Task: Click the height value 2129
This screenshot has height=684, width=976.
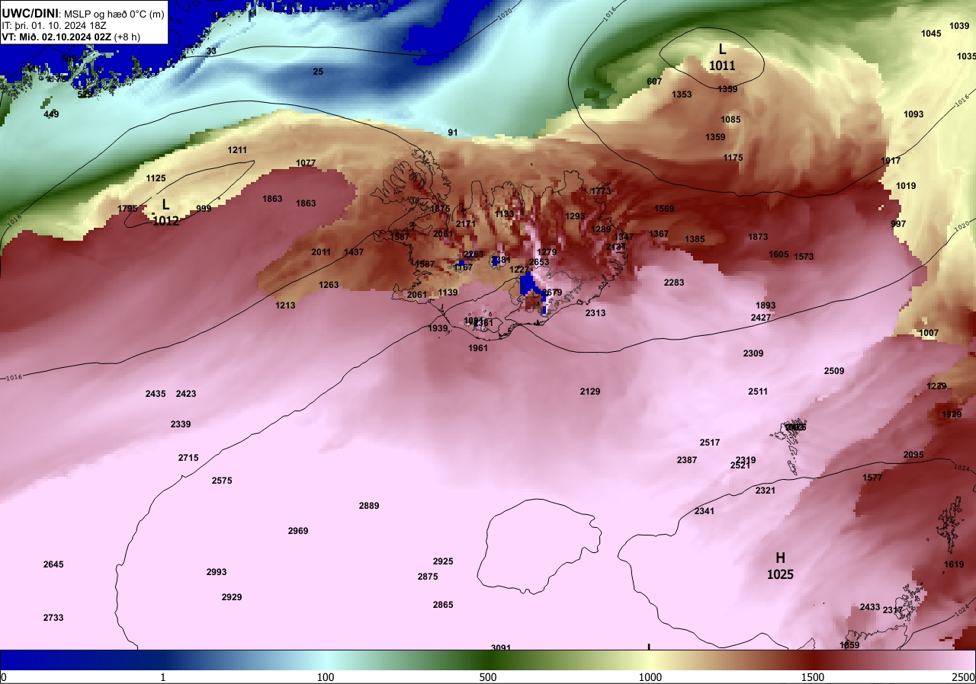Action: pos(590,392)
